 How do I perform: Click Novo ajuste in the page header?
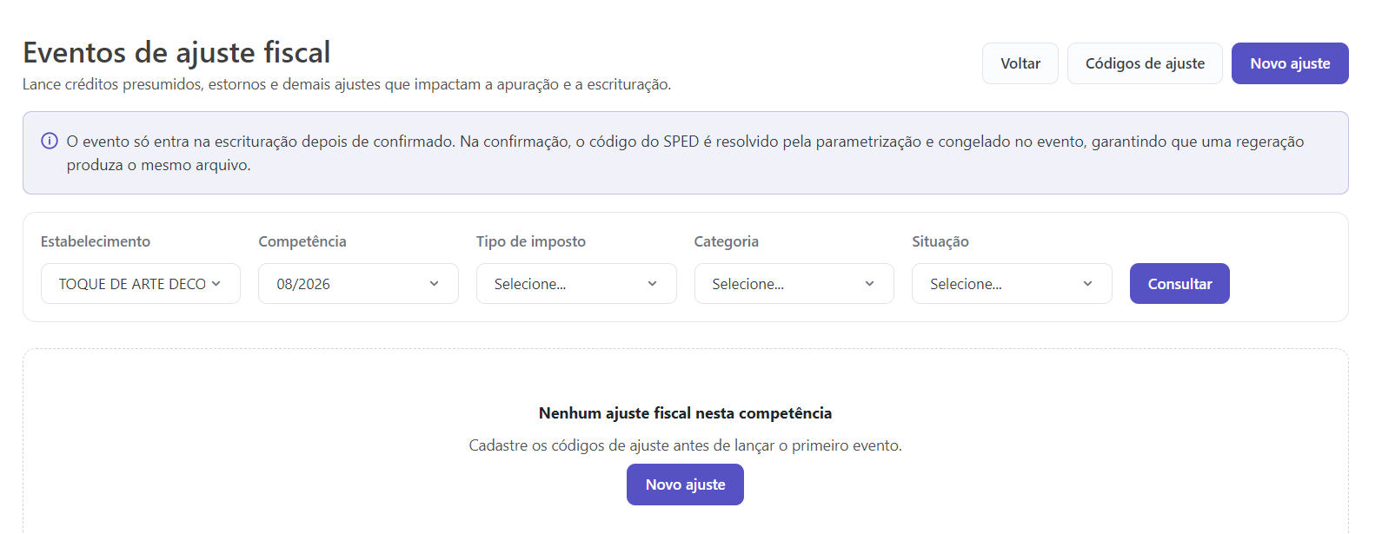click(1290, 63)
